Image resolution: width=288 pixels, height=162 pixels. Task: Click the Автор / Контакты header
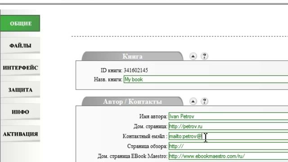click(x=132, y=101)
